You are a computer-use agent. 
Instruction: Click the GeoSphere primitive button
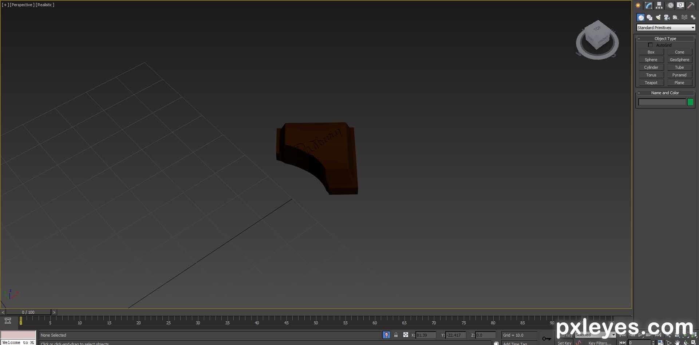coord(679,60)
